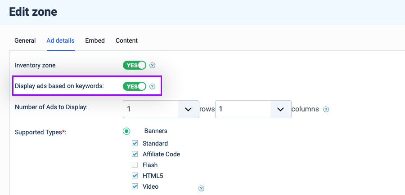405x195 pixels.
Task: Open the Embed tab
Action: coord(95,40)
